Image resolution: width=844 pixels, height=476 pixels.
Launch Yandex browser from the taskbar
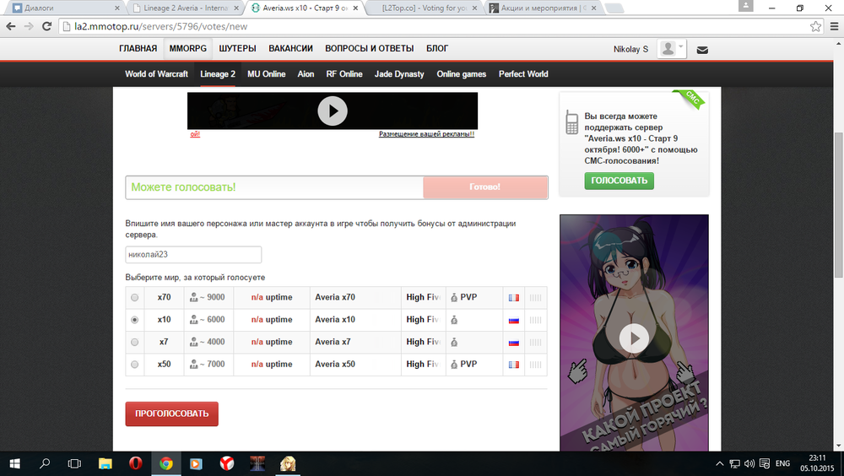pos(227,463)
